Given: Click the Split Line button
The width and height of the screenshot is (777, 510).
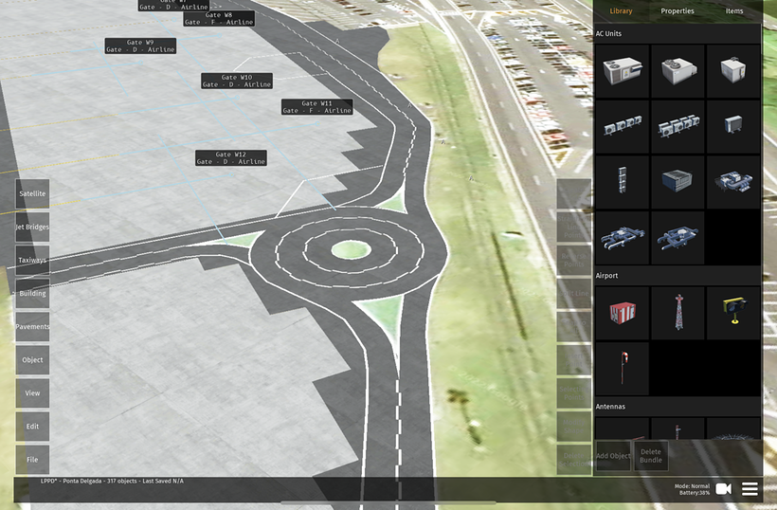Looking at the screenshot, I should tap(574, 294).
